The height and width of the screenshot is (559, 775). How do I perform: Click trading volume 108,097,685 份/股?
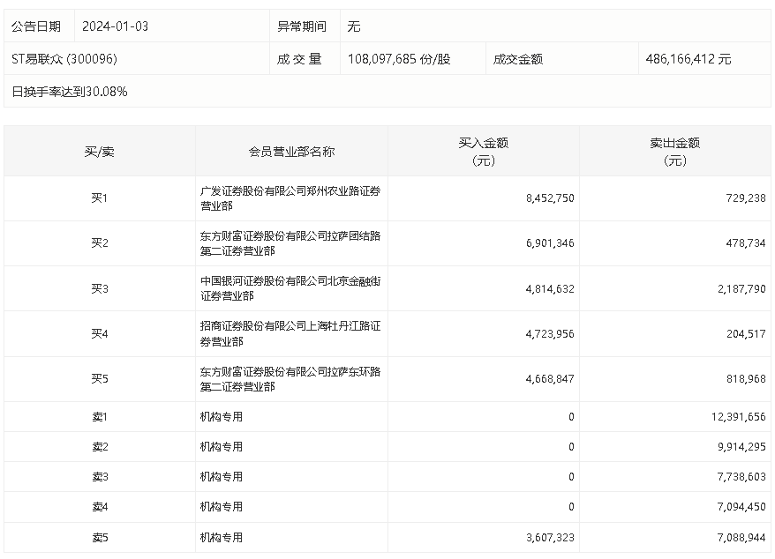pyautogui.click(x=399, y=59)
